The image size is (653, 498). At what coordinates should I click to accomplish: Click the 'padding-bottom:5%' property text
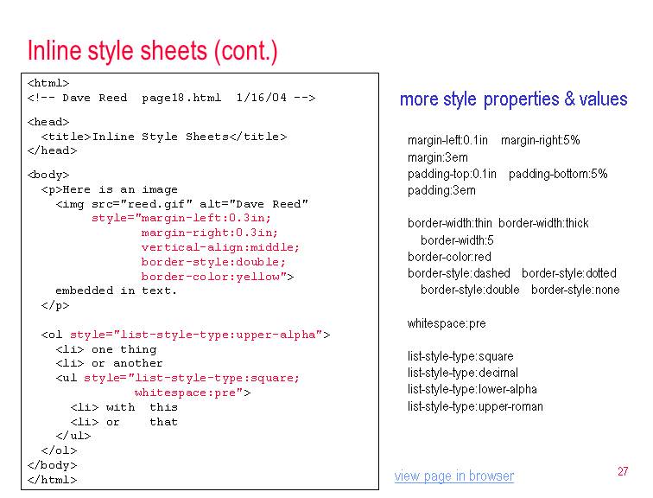(x=558, y=174)
